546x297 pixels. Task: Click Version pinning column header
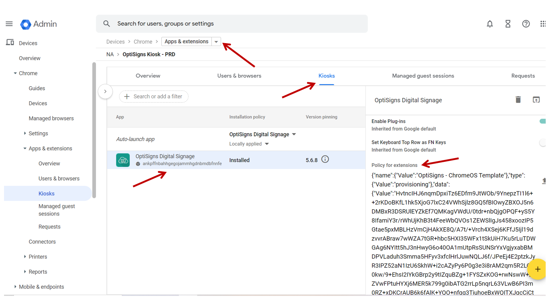point(321,117)
